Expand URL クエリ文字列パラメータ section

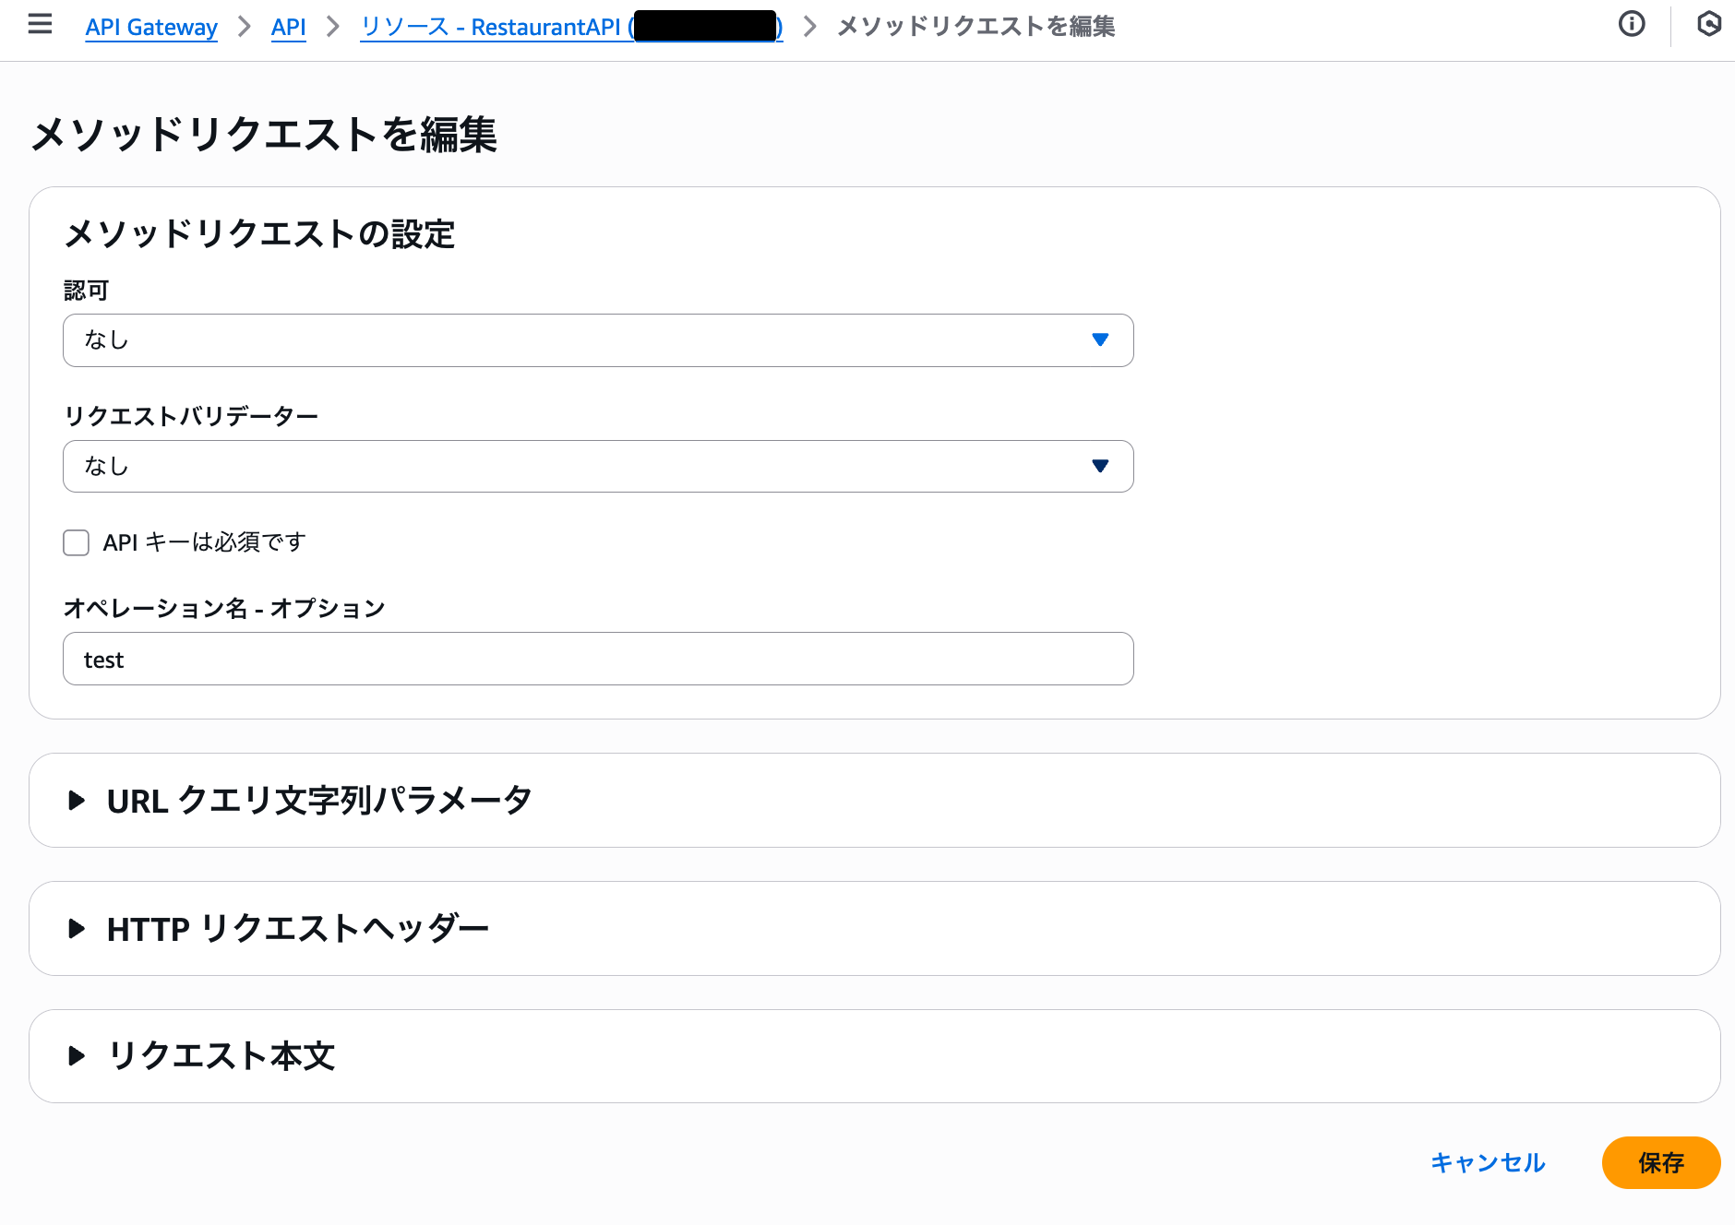(x=318, y=801)
